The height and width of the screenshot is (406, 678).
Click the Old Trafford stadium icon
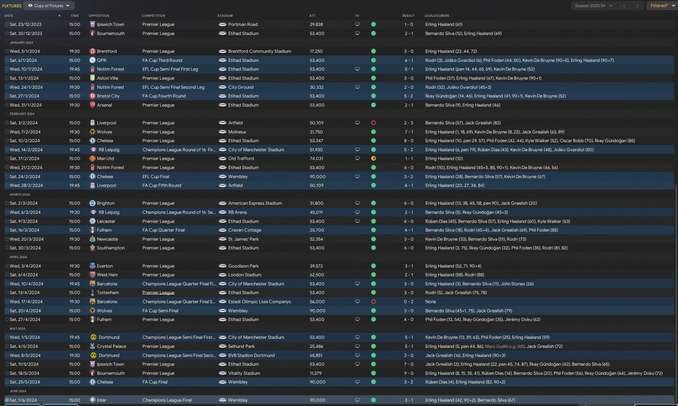pos(222,159)
